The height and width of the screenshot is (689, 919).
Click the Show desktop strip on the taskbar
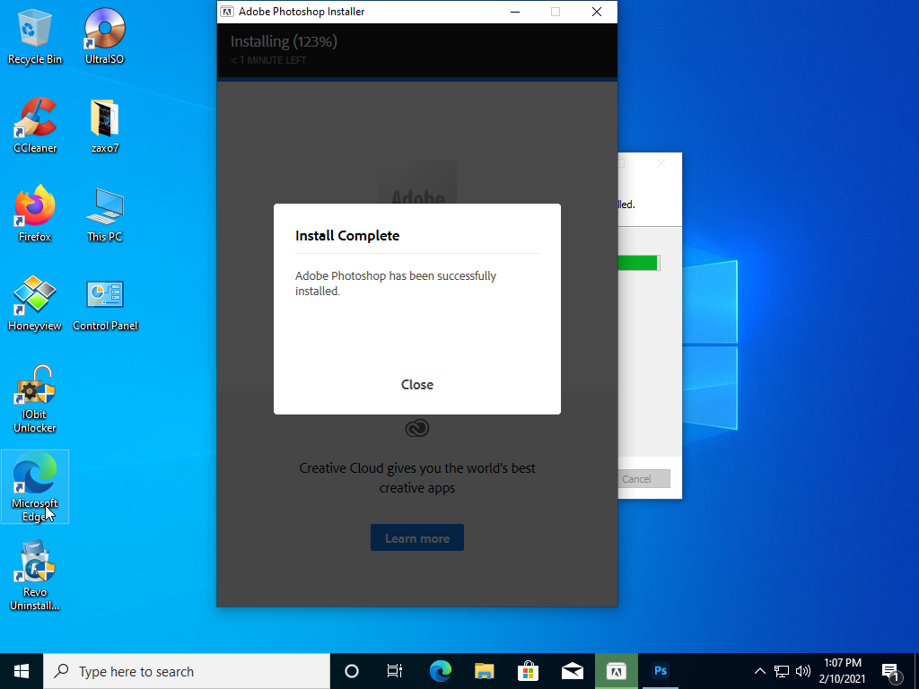coord(916,671)
